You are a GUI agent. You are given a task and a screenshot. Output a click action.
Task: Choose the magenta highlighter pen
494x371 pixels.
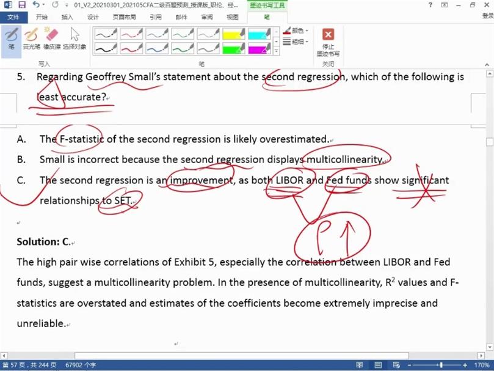coord(259,48)
